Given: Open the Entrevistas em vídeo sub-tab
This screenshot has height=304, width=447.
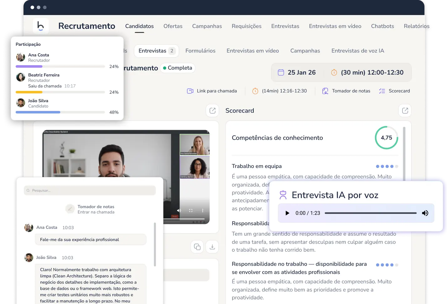Looking at the screenshot, I should (x=253, y=51).
